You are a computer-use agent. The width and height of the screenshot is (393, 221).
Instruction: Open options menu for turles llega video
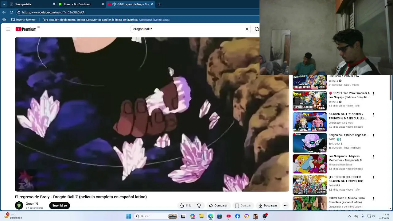(x=373, y=136)
